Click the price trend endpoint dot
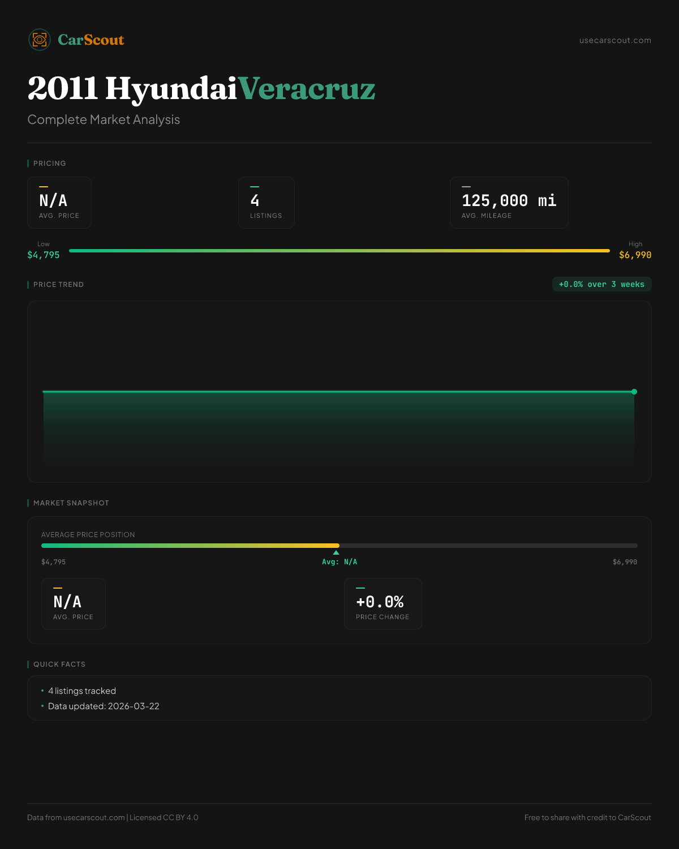Viewport: 679px width, 849px height. 634,392
